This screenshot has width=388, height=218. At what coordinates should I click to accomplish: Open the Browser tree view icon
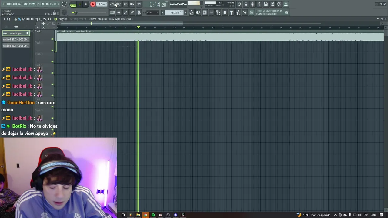pyautogui.click(x=218, y=12)
